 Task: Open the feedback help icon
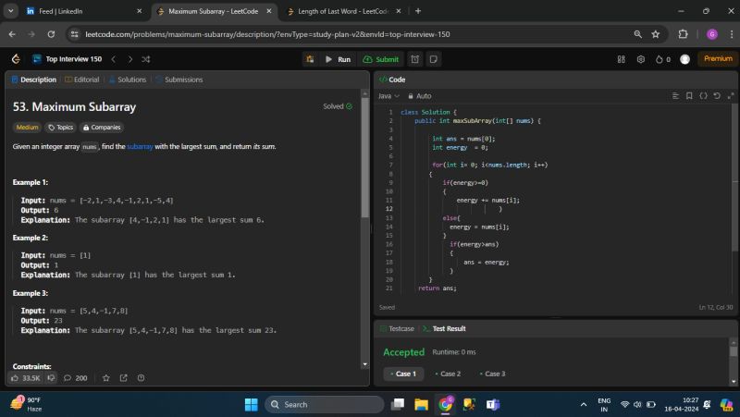141,378
